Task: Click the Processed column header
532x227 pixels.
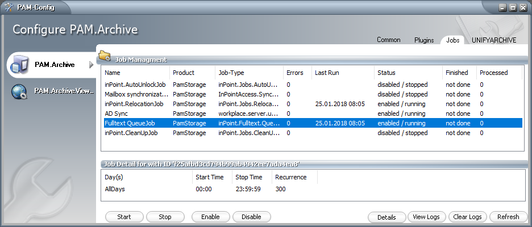Action: pos(499,73)
